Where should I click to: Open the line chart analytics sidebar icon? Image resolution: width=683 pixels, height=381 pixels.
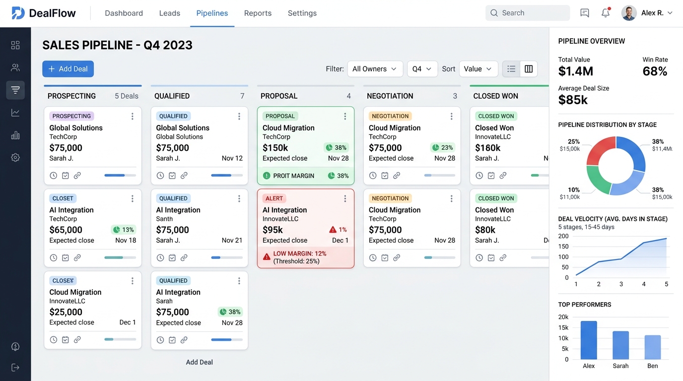coord(15,113)
